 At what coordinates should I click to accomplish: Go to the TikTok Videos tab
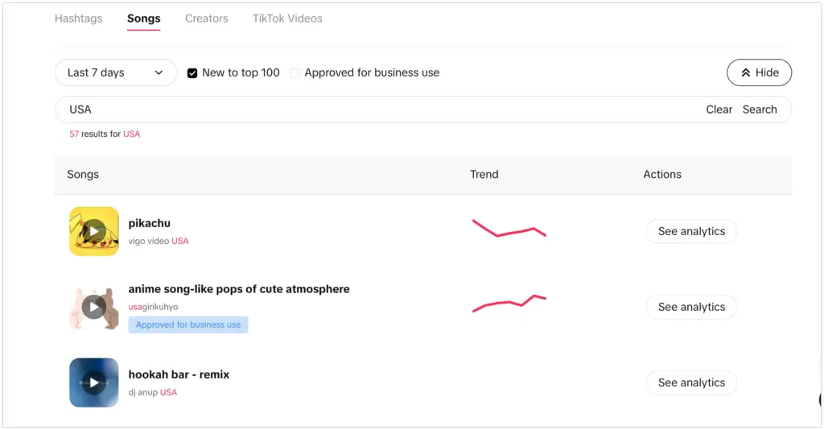pyautogui.click(x=287, y=19)
